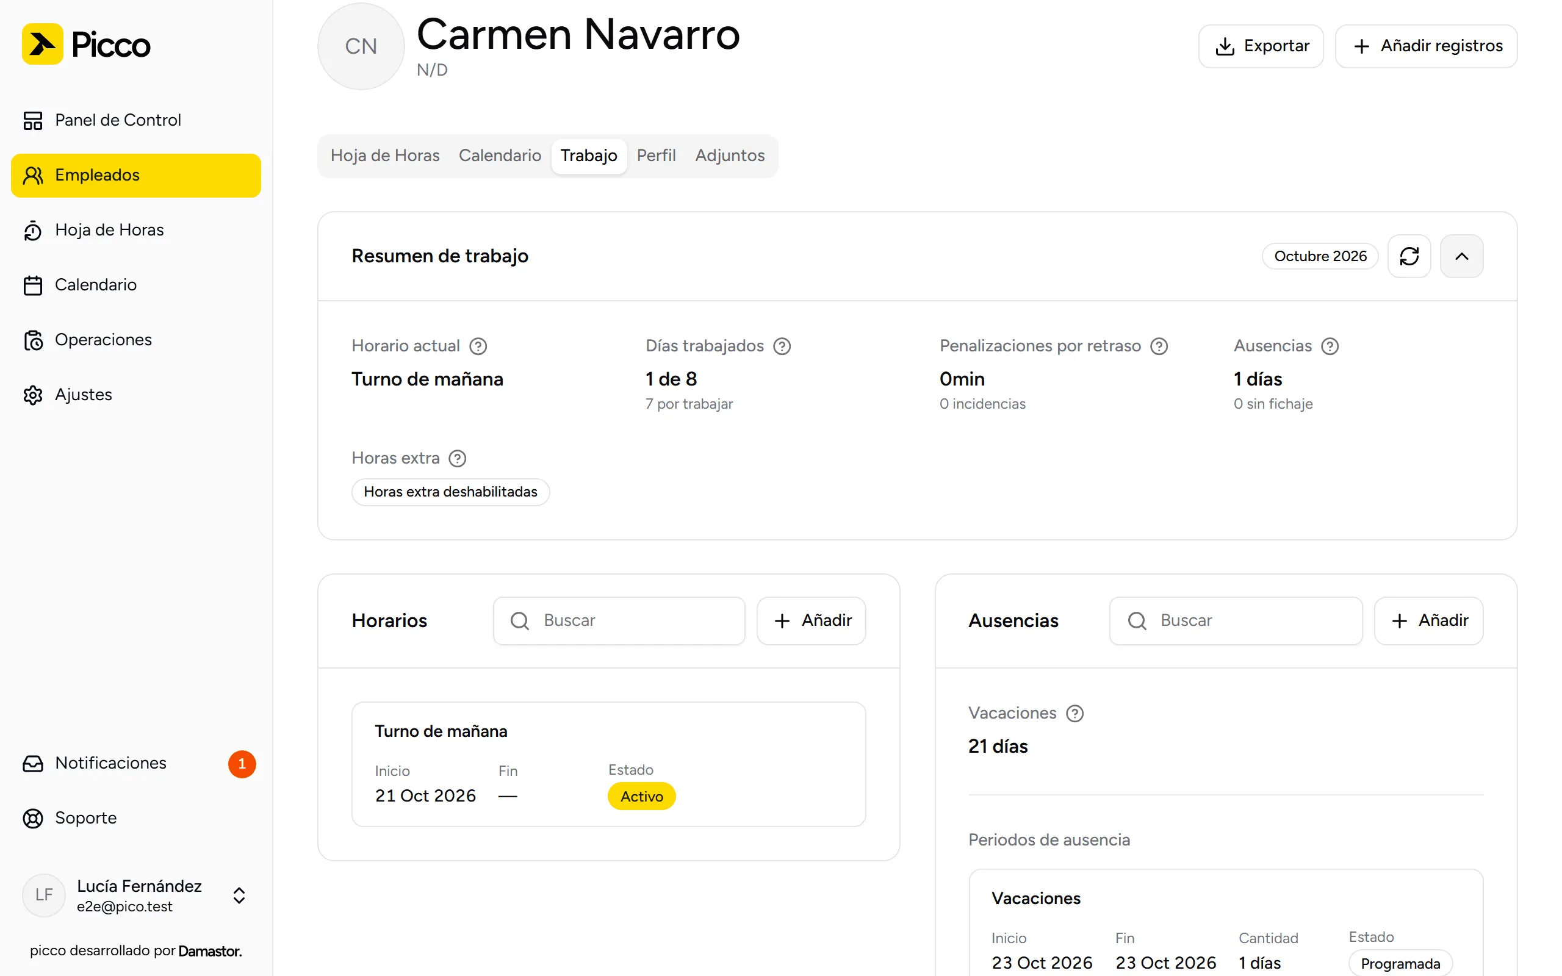Click the notification count badge

tap(242, 764)
